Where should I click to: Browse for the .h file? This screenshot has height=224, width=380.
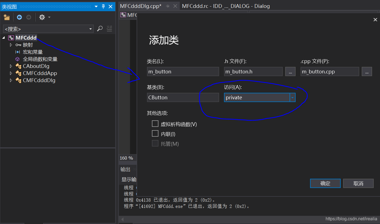(290, 71)
